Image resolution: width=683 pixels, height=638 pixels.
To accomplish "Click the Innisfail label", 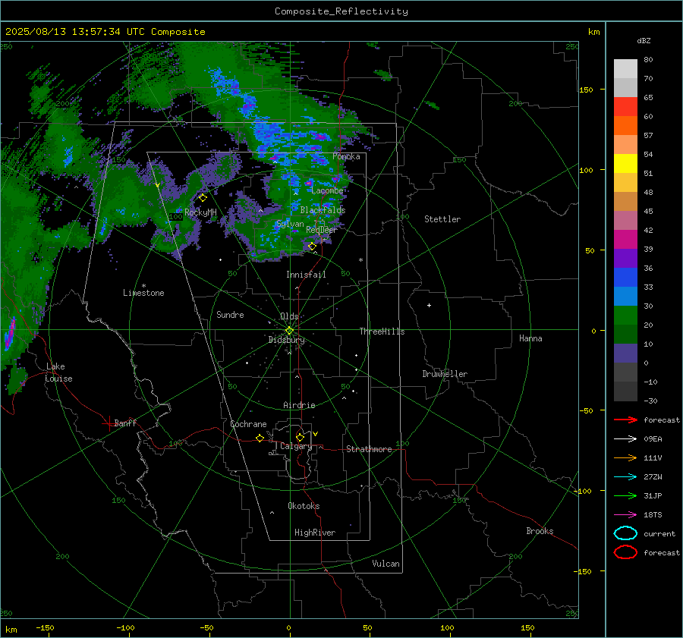I will pyautogui.click(x=306, y=275).
